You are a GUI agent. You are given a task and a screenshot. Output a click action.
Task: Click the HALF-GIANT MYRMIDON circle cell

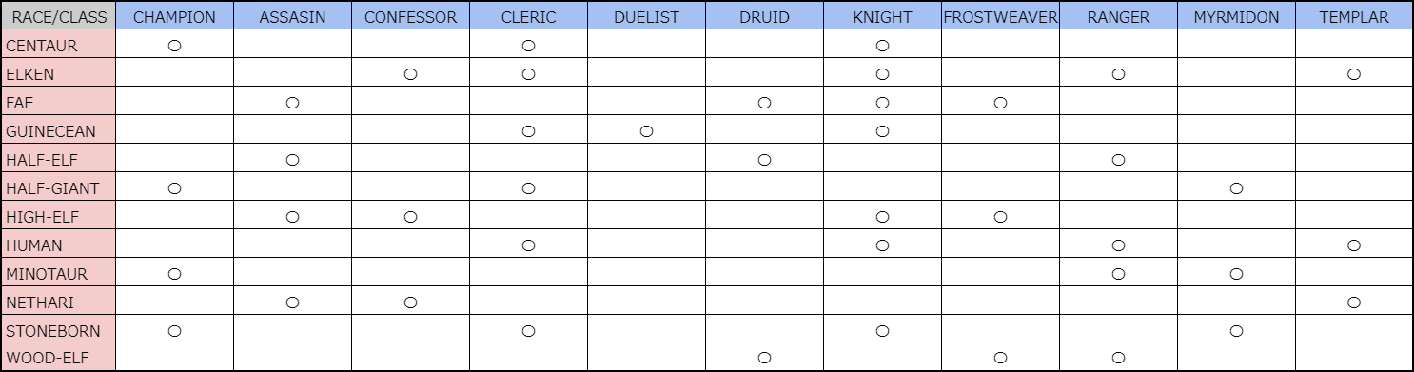pos(1236,188)
